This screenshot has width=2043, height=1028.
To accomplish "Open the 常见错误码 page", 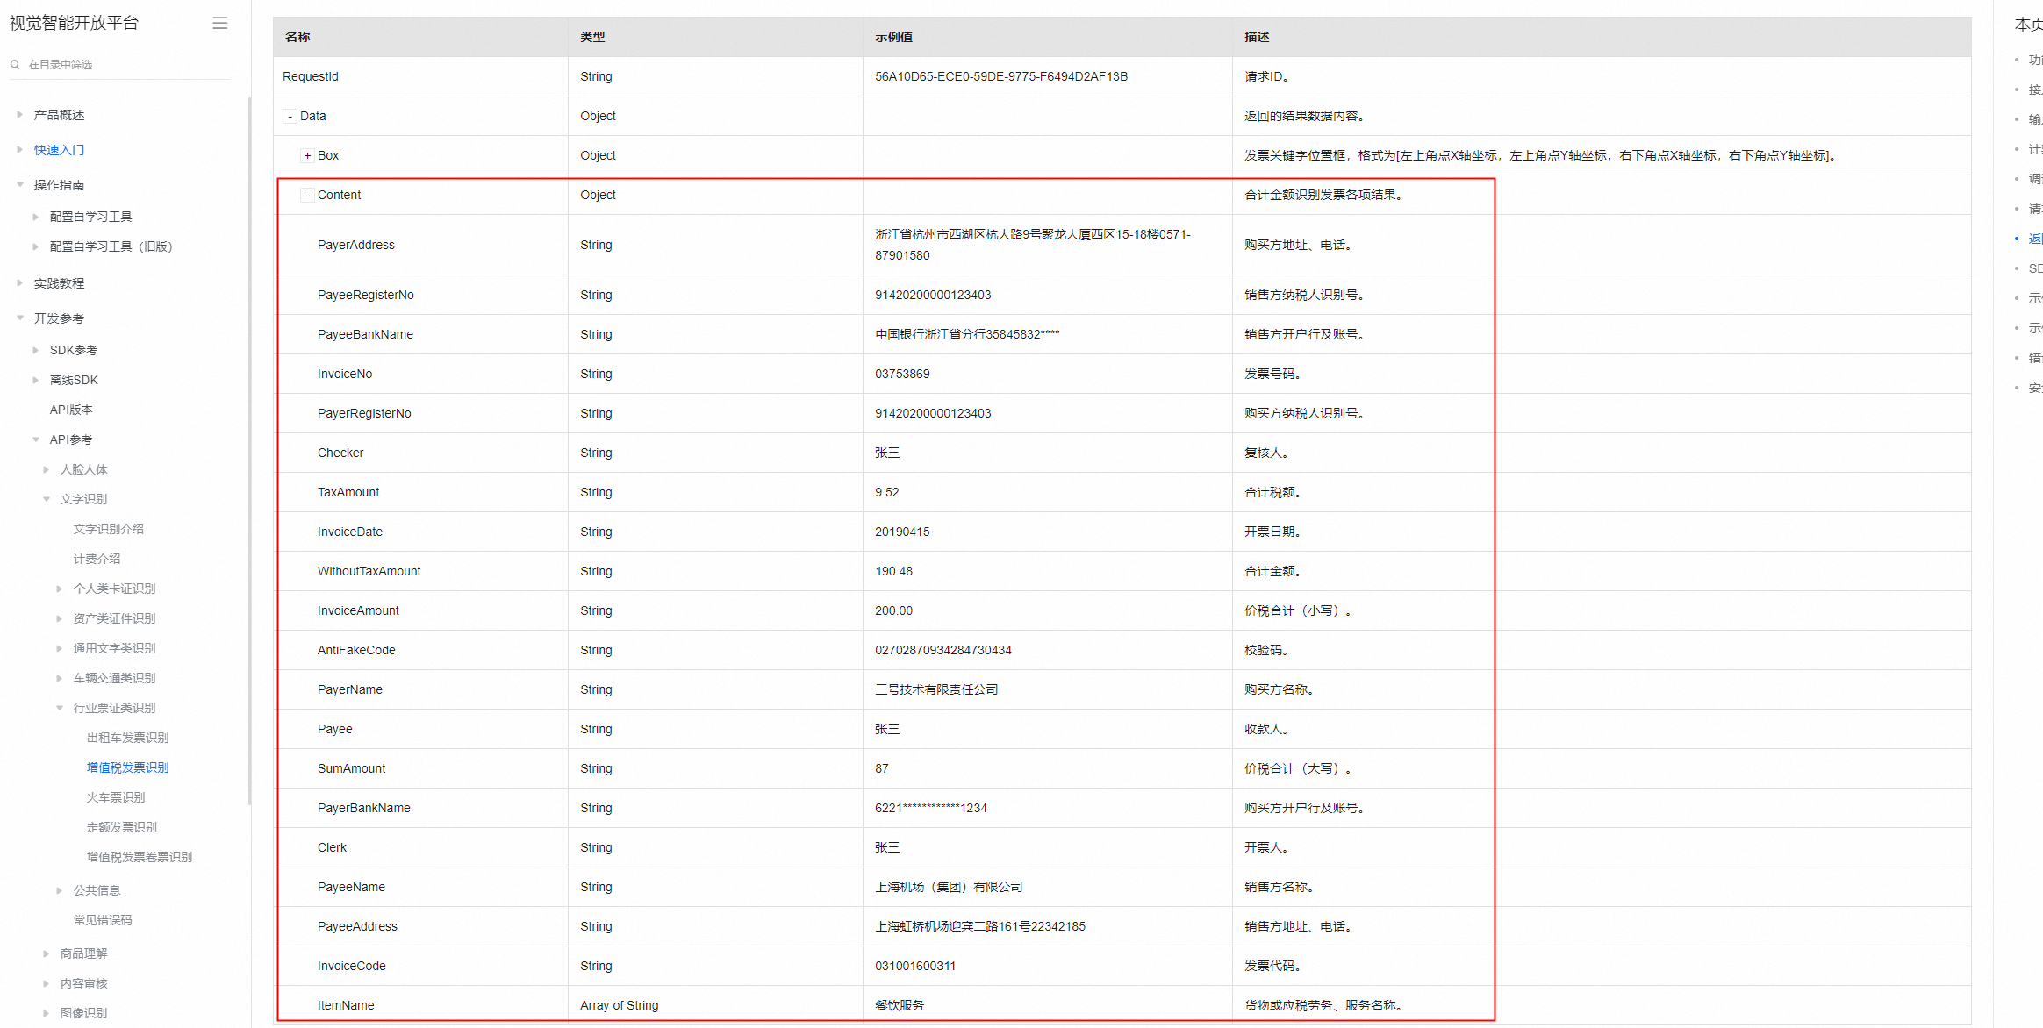I will coord(103,920).
